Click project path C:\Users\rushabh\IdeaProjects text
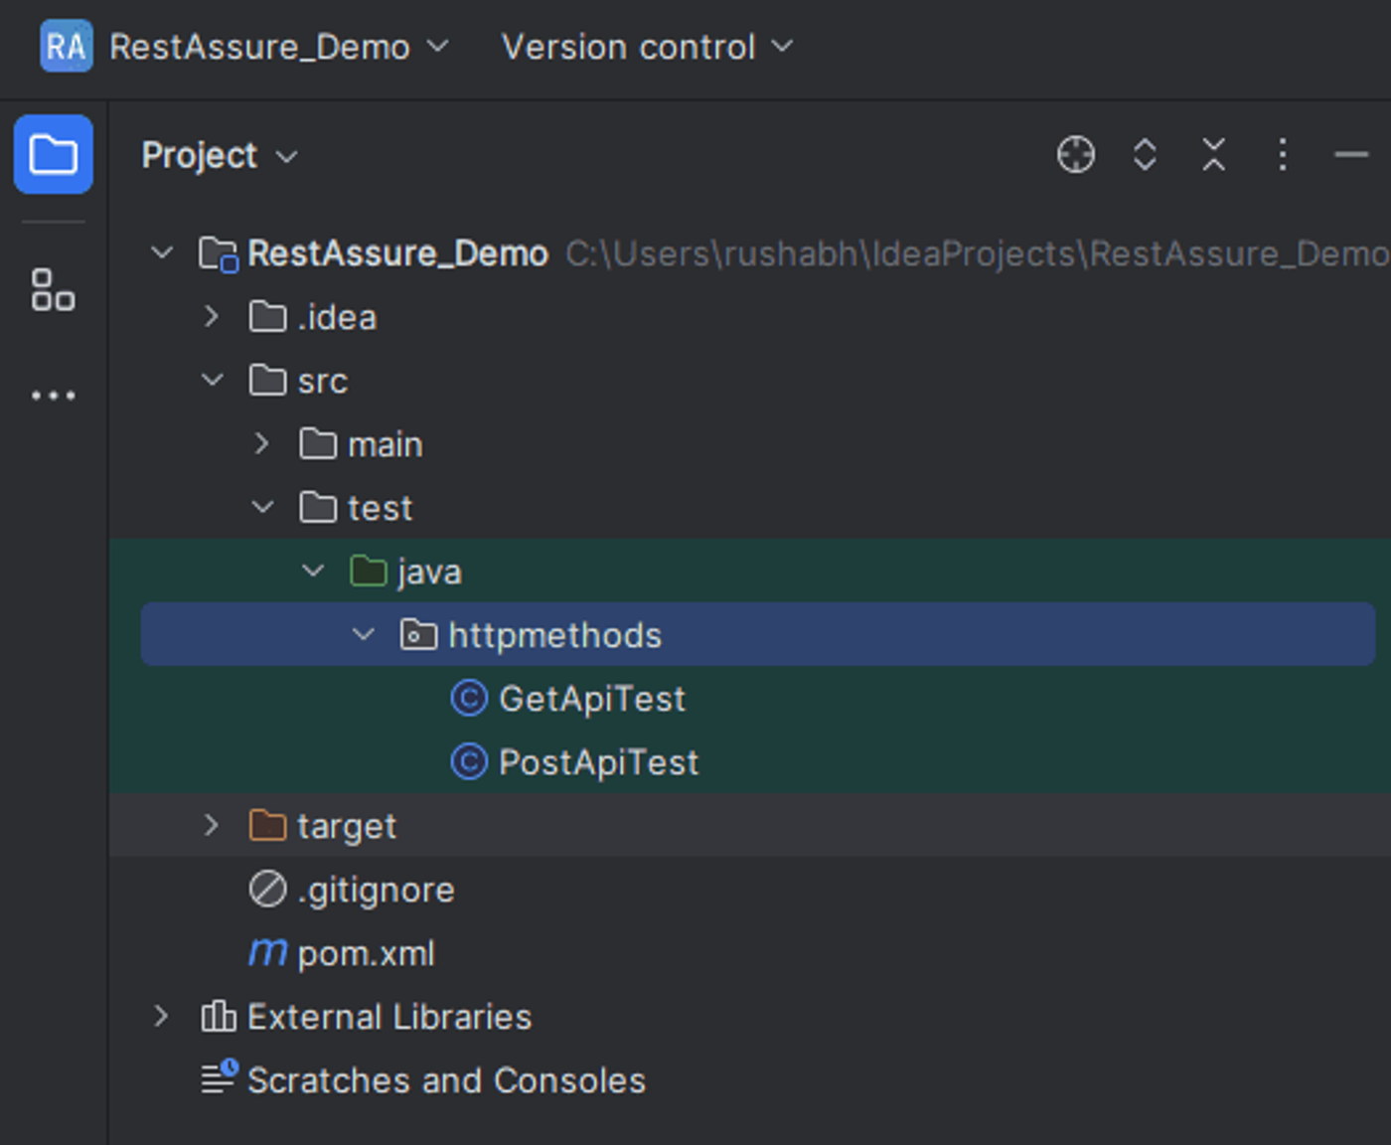This screenshot has height=1145, width=1391. (x=978, y=253)
